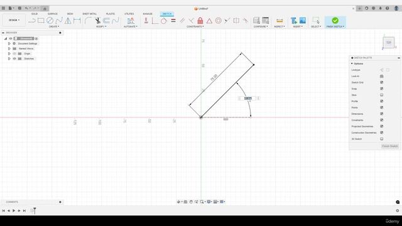The image size is (402, 226).
Task: Click the Finish Sketch button in palette
Action: [389, 146]
